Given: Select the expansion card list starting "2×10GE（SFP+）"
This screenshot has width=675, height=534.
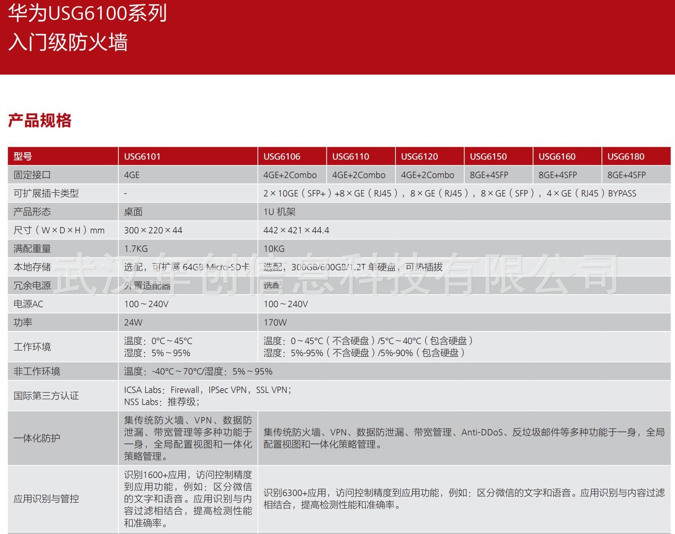Looking at the screenshot, I should click(450, 193).
